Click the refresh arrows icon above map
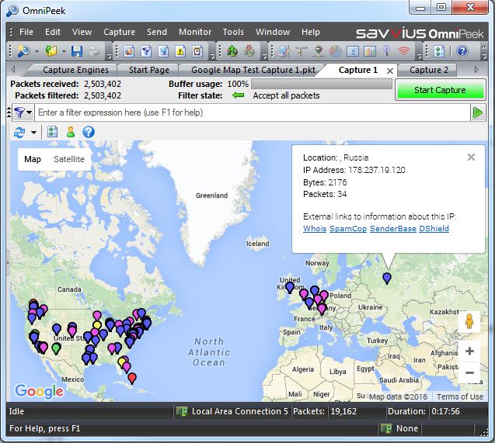This screenshot has height=443, width=495. point(19,133)
